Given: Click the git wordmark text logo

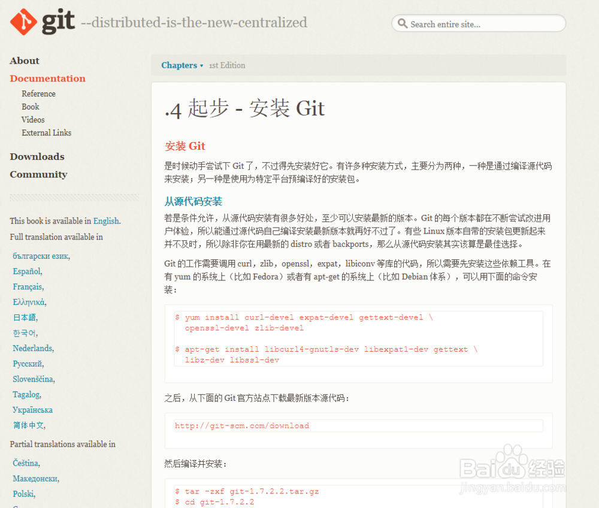Looking at the screenshot, I should click(58, 22).
